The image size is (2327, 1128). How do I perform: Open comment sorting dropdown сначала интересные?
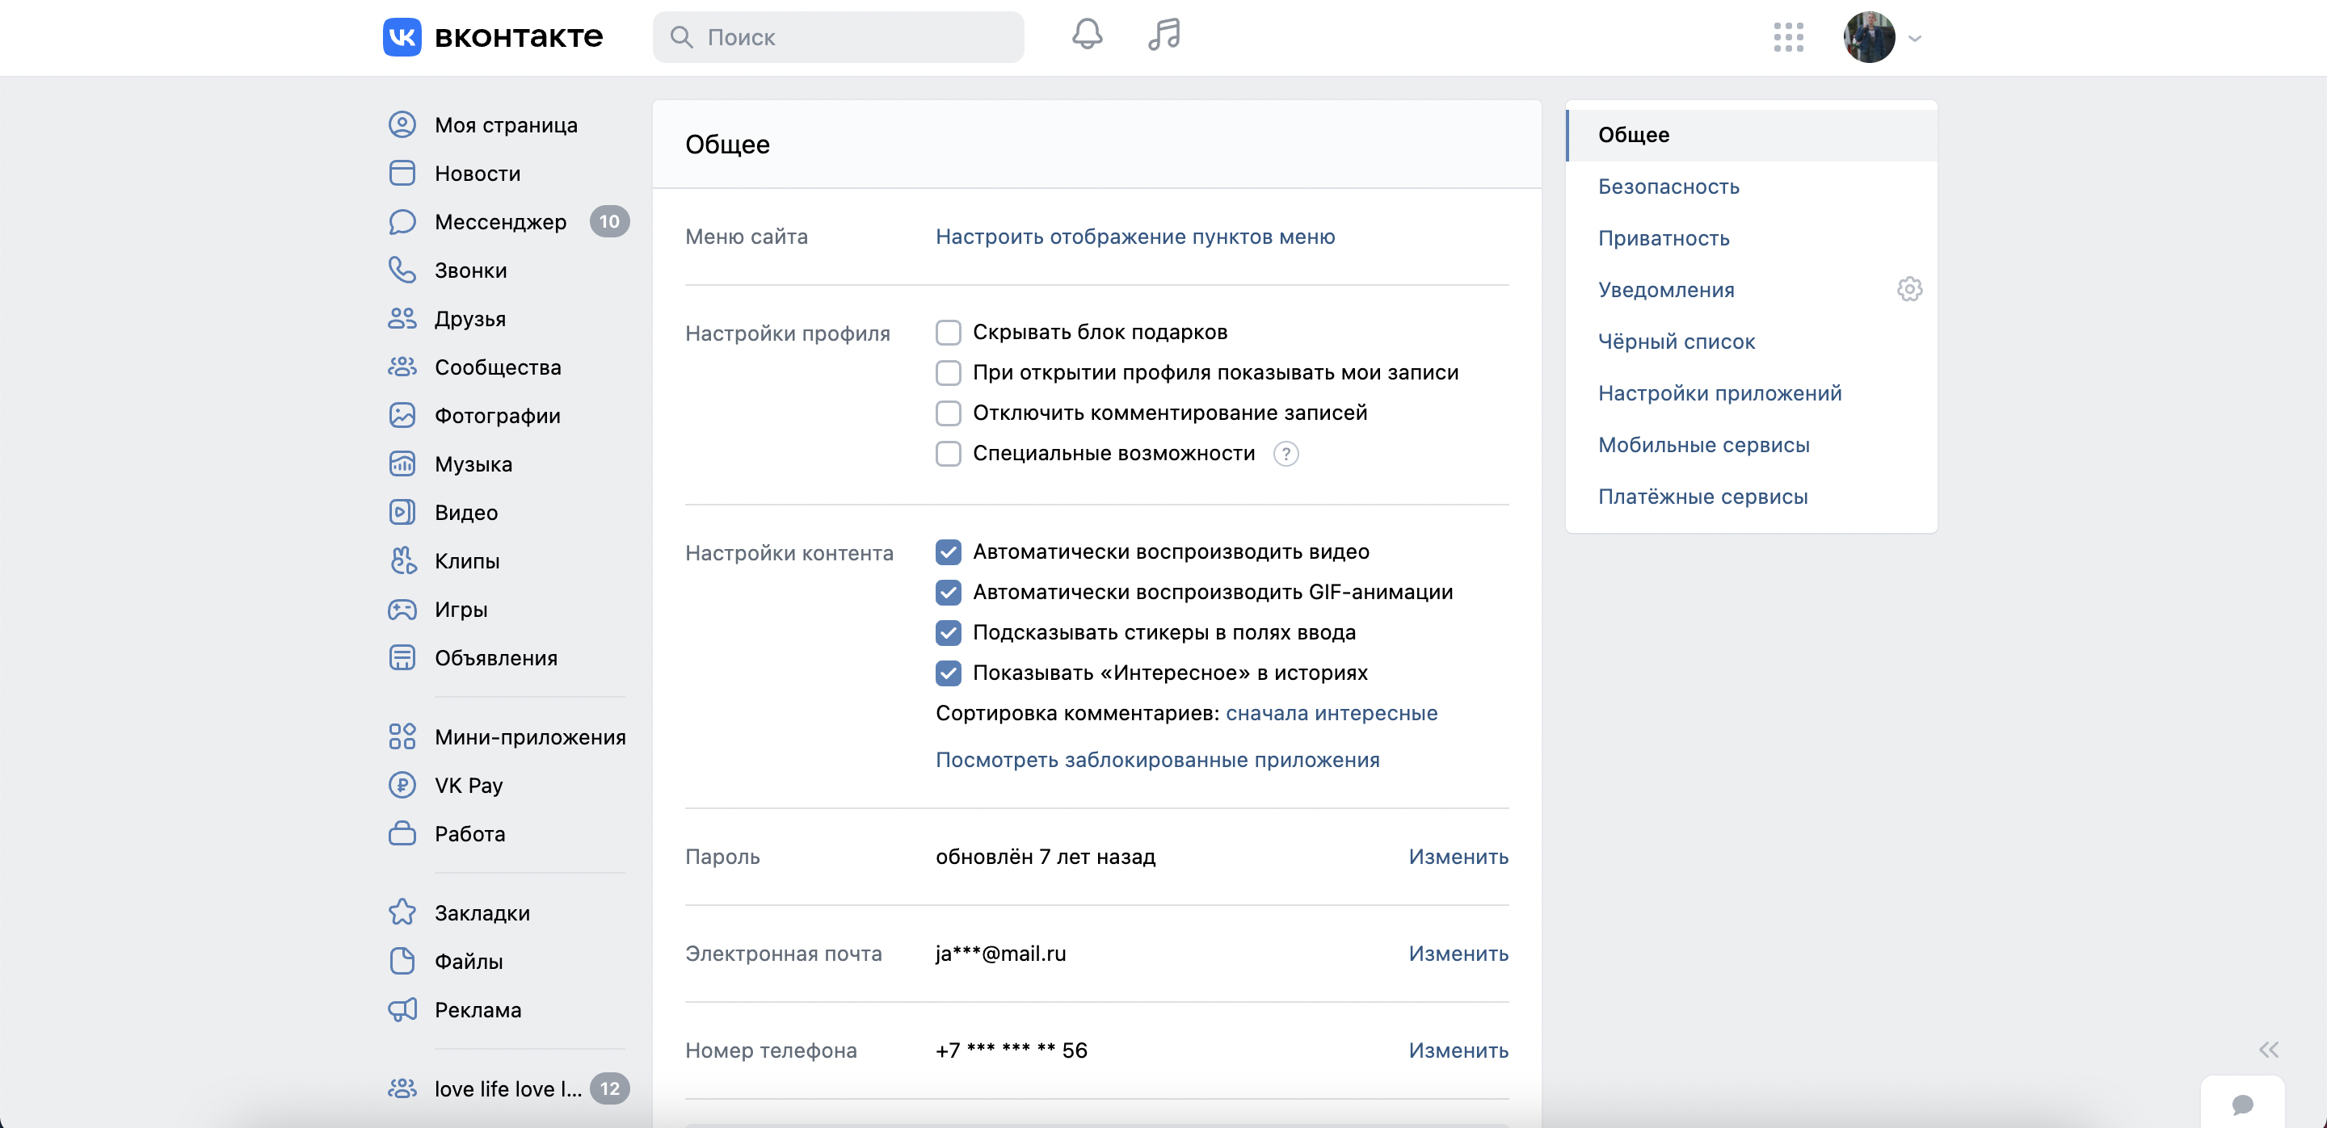[1331, 713]
